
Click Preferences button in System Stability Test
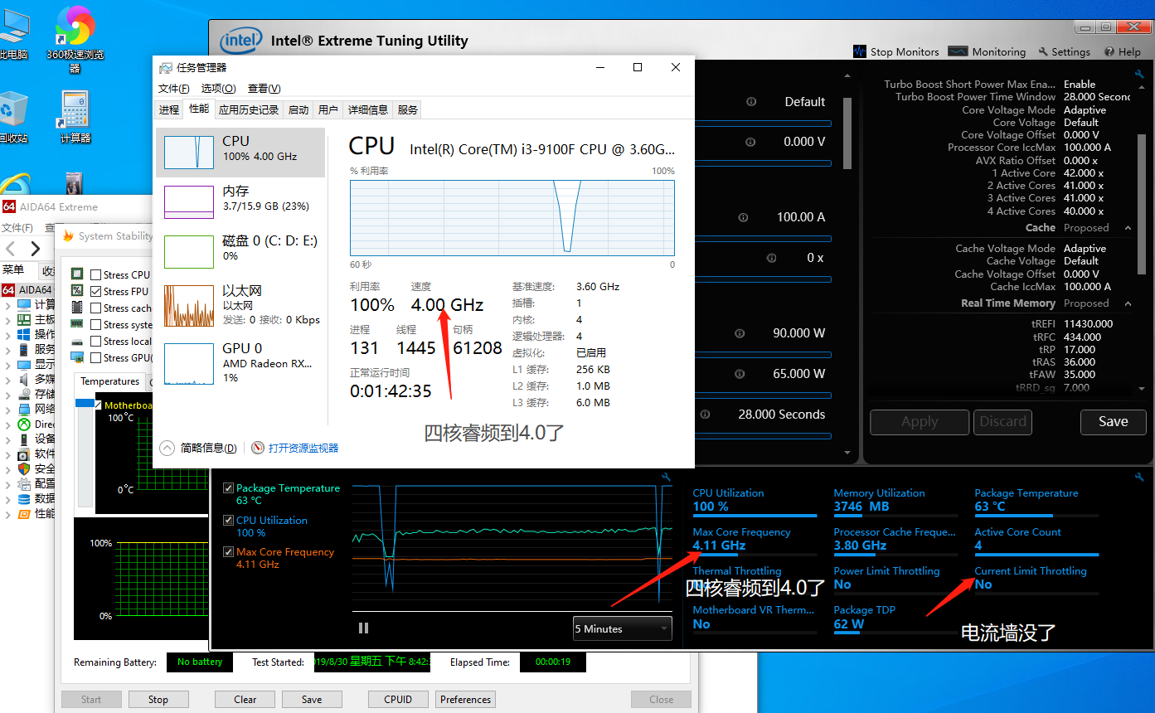466,700
